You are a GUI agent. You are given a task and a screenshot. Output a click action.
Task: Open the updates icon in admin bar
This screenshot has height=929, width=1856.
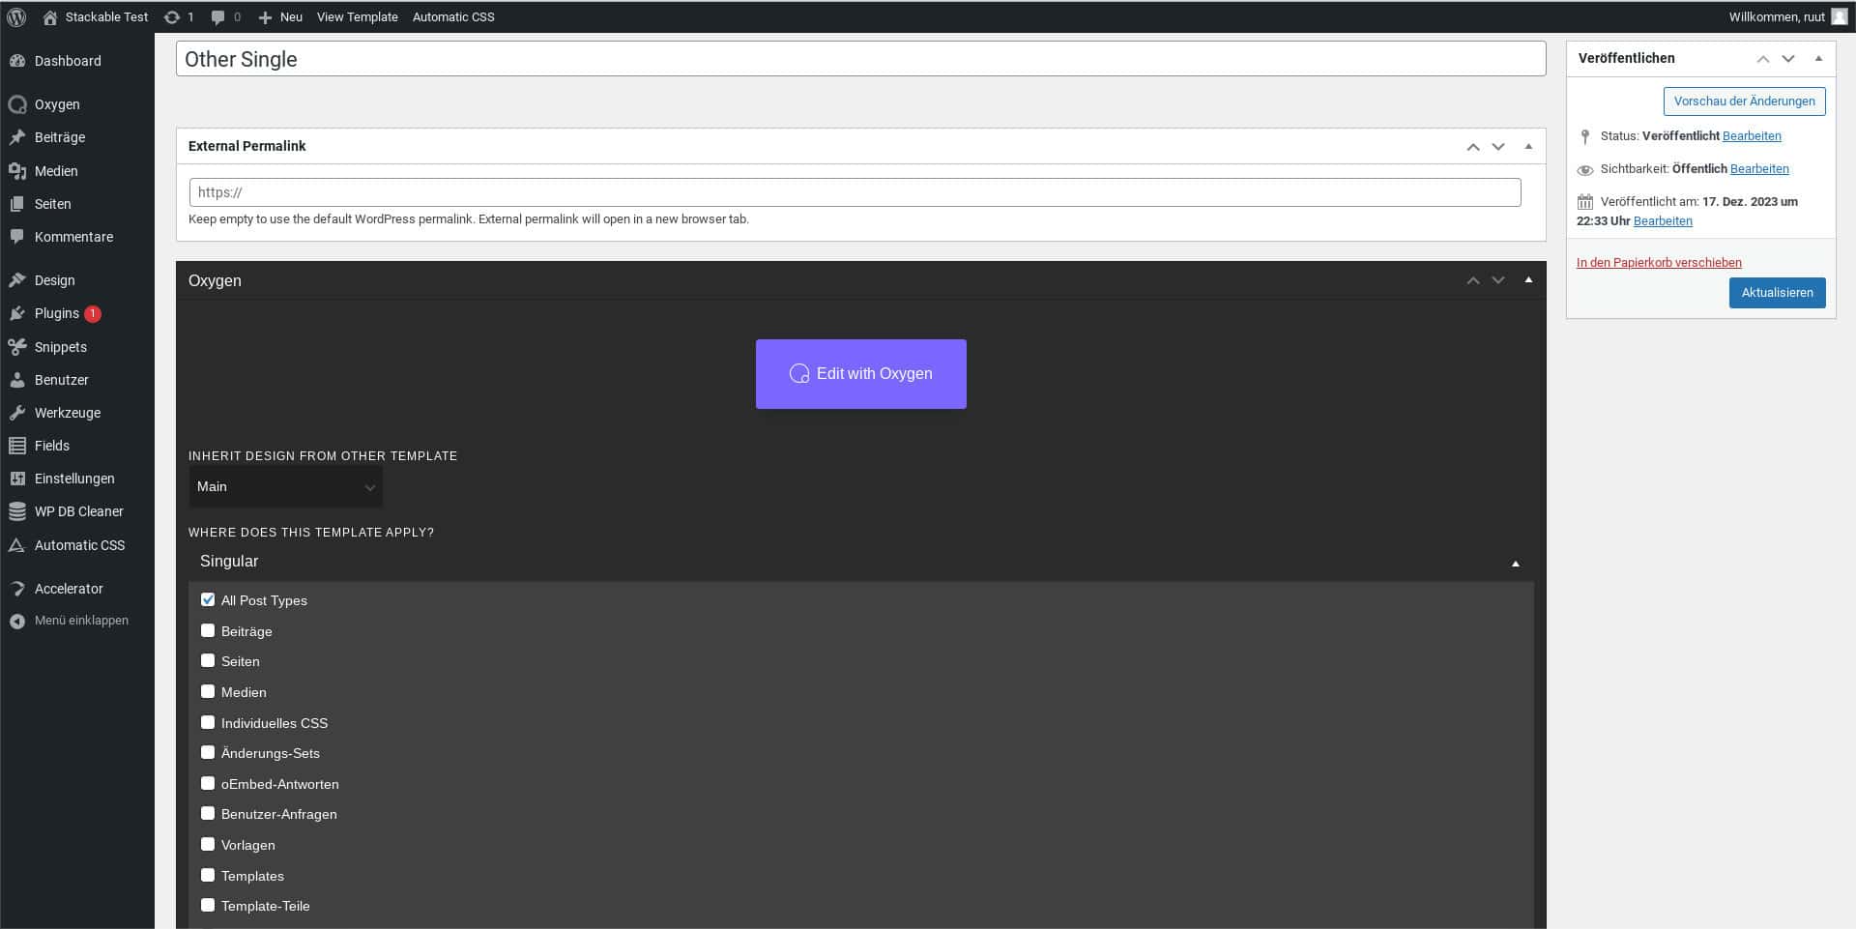[172, 17]
